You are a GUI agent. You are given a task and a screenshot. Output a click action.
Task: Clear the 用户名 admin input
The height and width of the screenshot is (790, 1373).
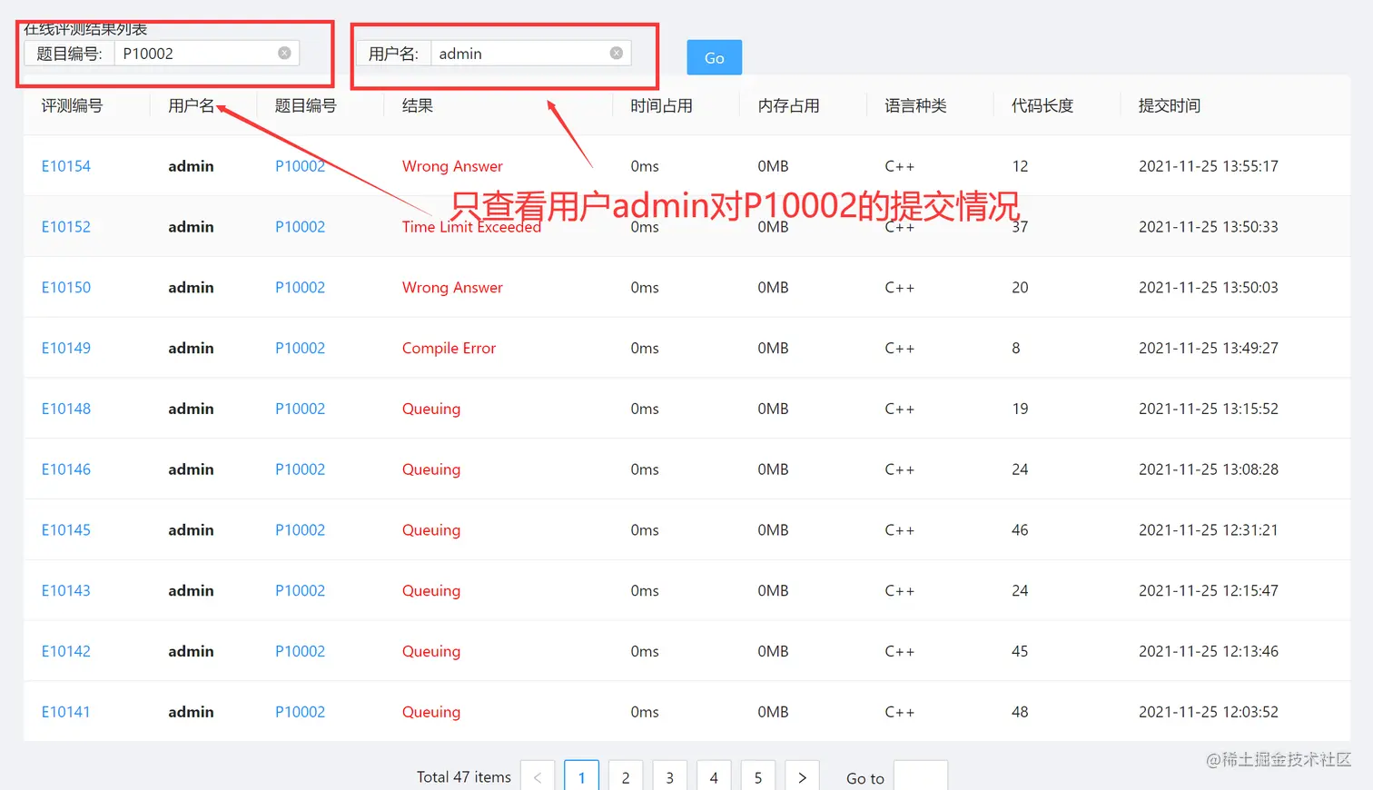[616, 54]
